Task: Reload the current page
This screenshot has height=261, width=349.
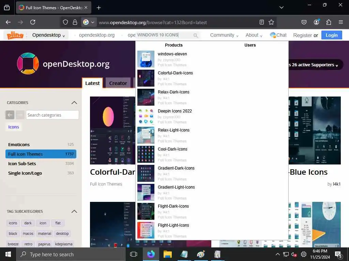Action: 33,22
